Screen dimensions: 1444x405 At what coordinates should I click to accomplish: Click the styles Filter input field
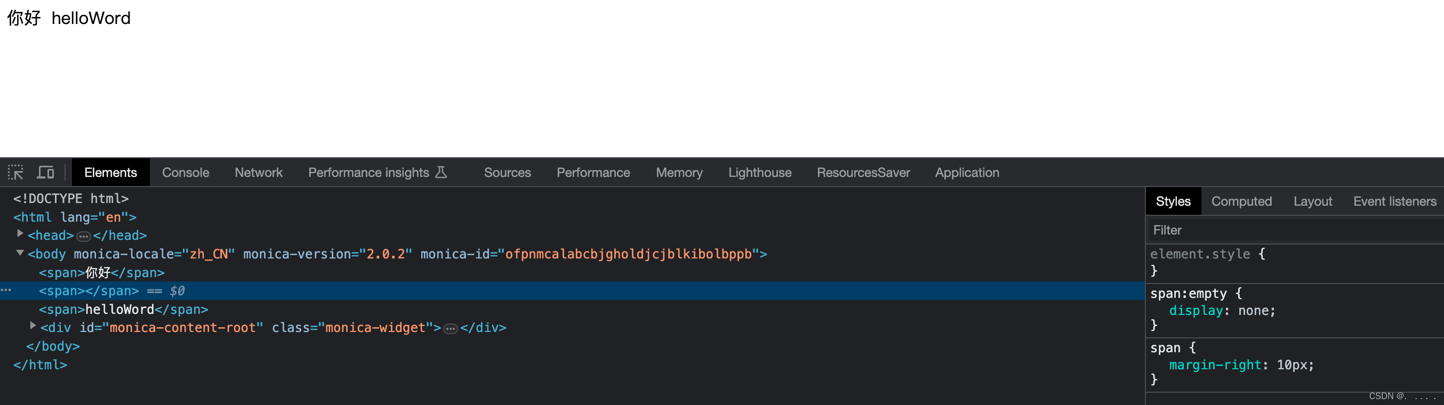tap(1295, 230)
